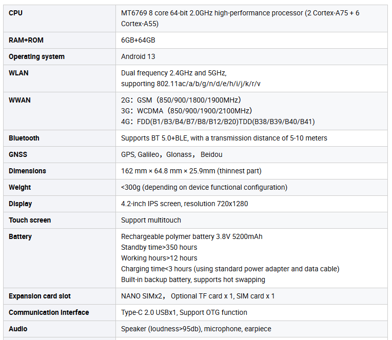
Task: Click the 6GB+64GB value
Action: click(x=138, y=40)
